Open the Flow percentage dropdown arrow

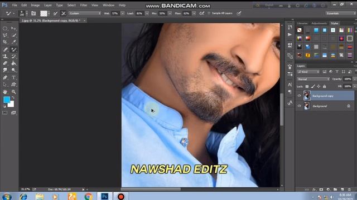point(194,13)
